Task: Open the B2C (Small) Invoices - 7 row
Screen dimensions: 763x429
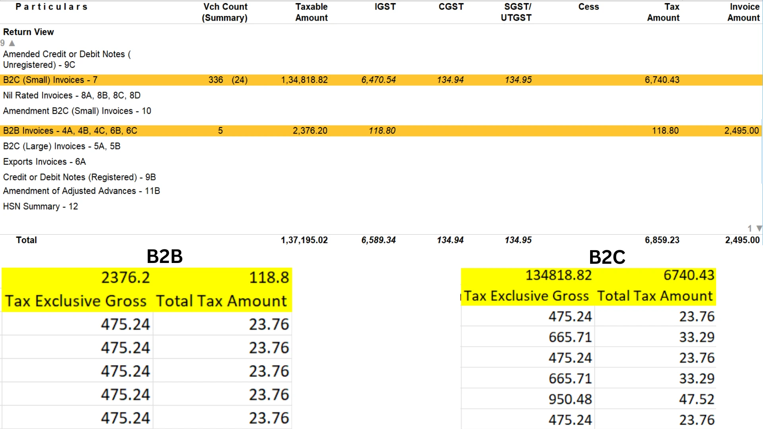Action: pos(50,80)
